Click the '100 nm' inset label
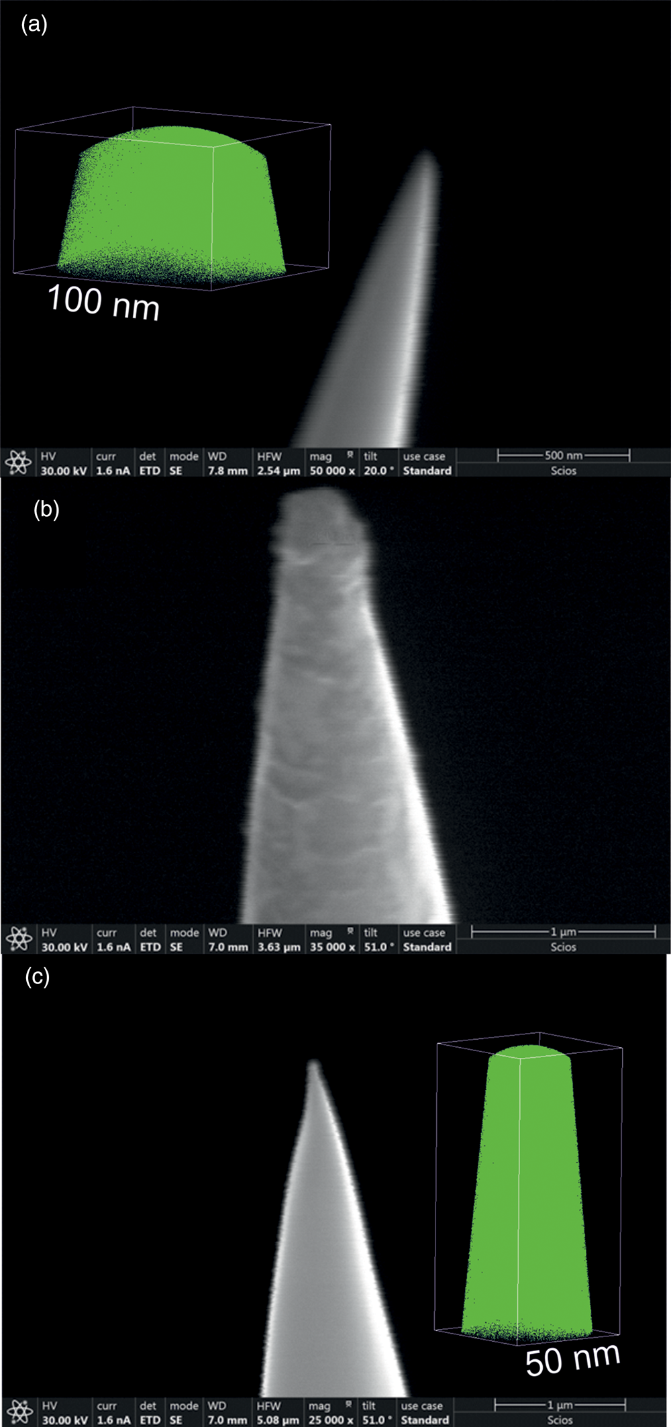The height and width of the screenshot is (1427, 671). (104, 303)
